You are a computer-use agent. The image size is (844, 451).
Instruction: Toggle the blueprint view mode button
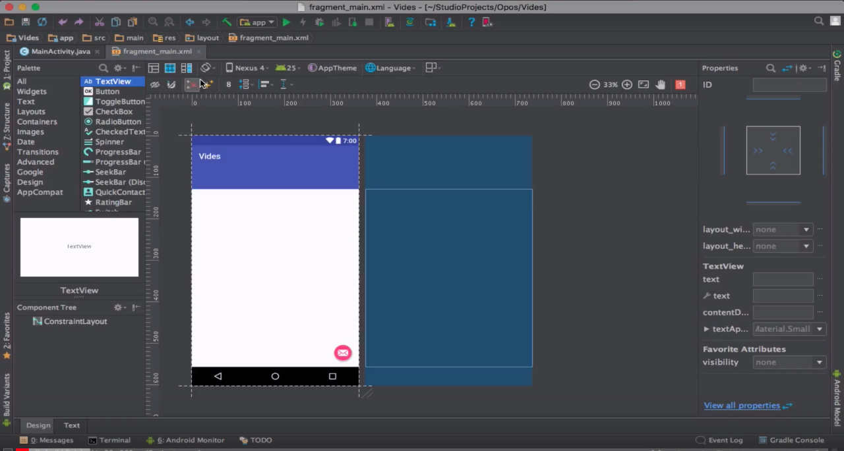click(170, 68)
